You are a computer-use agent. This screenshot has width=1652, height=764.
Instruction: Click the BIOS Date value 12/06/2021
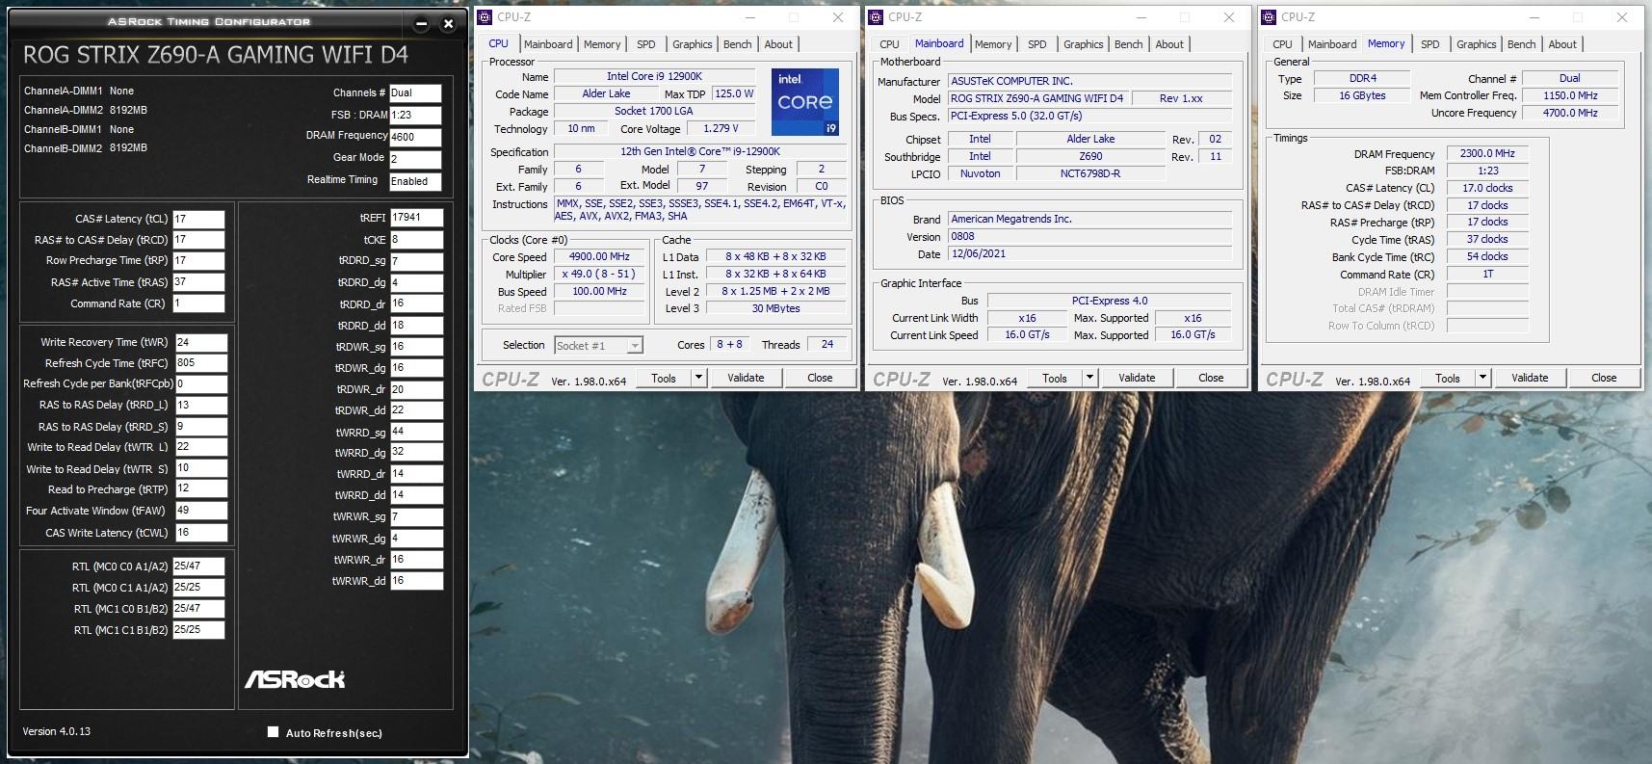point(1090,254)
